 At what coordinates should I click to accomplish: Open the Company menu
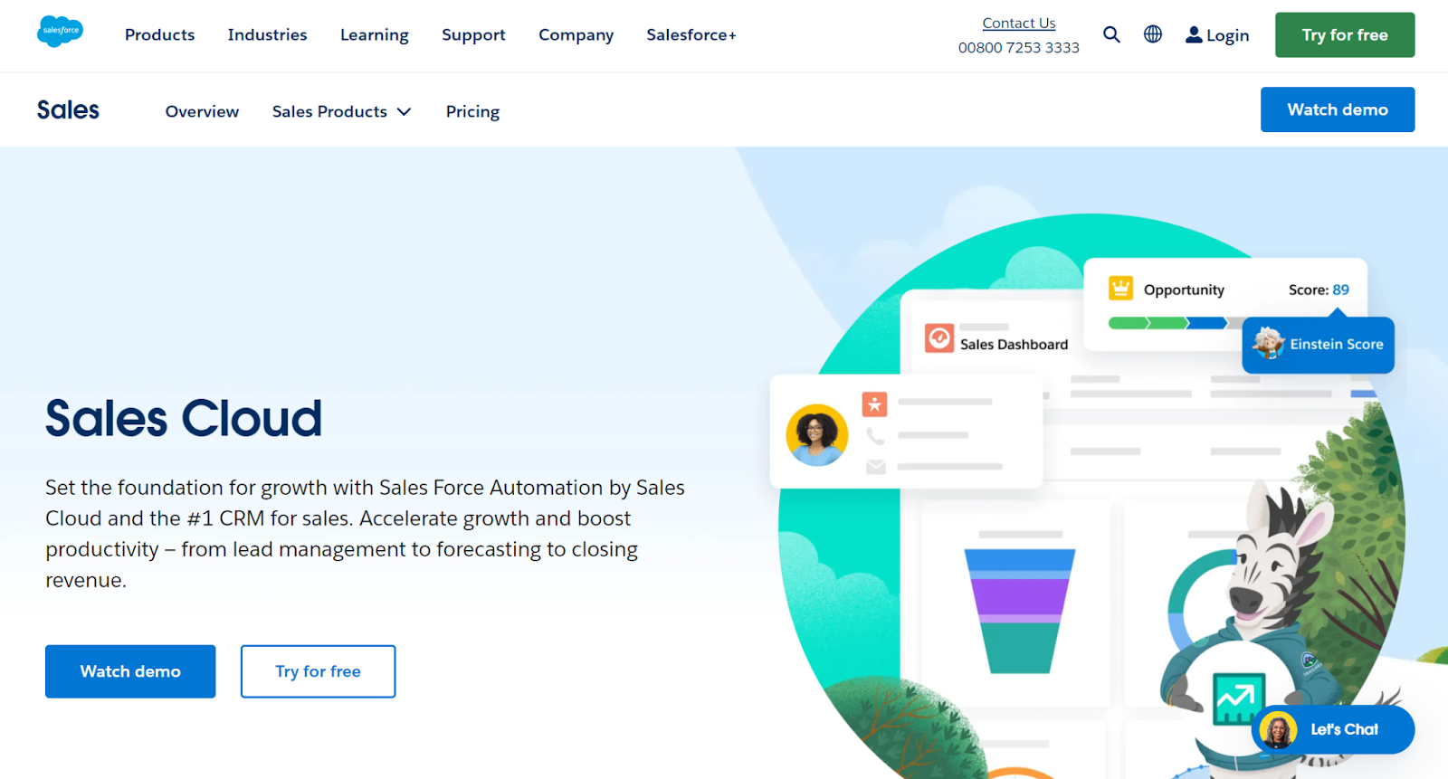click(x=576, y=35)
